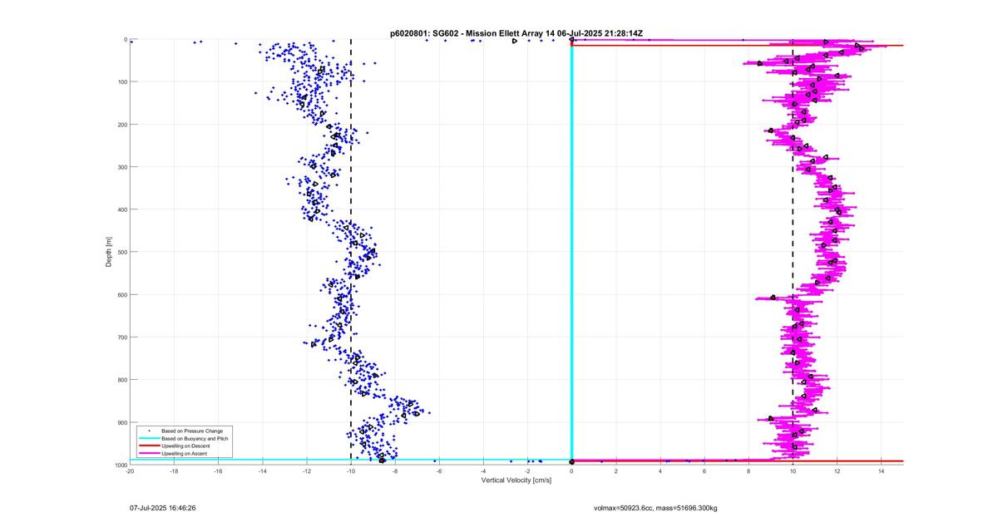
Task: Click velocity-axis tick label '0' below the plot
Action: [x=572, y=471]
